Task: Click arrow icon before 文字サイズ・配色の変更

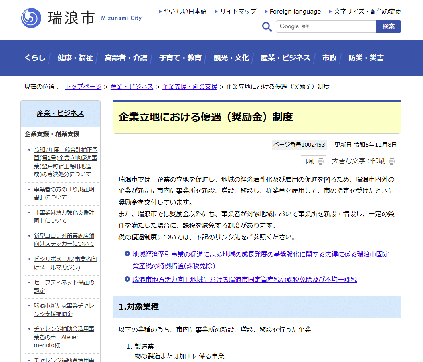Action: point(330,12)
